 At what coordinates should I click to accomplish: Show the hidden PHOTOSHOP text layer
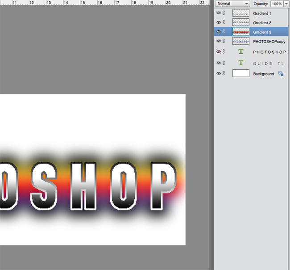219,51
